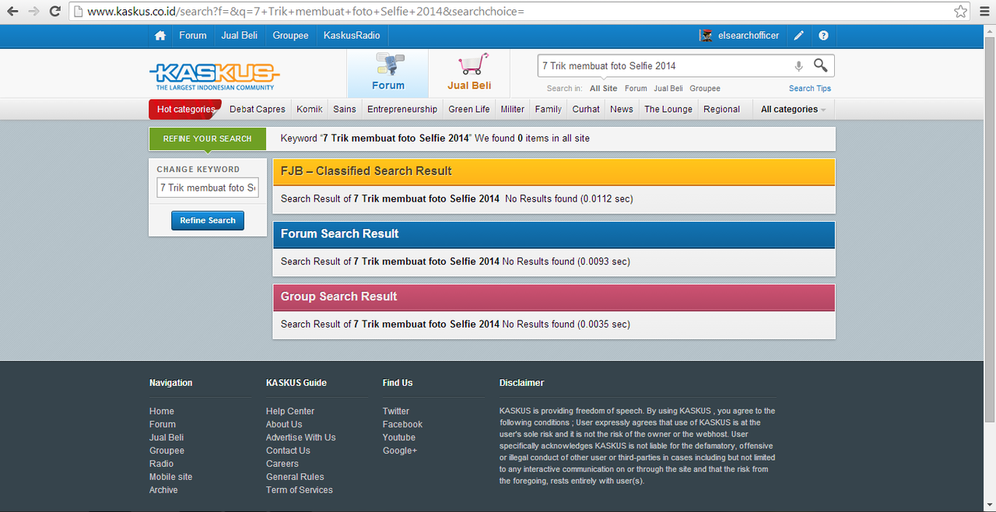Open Term of Services link
This screenshot has width=996, height=512.
click(x=300, y=490)
